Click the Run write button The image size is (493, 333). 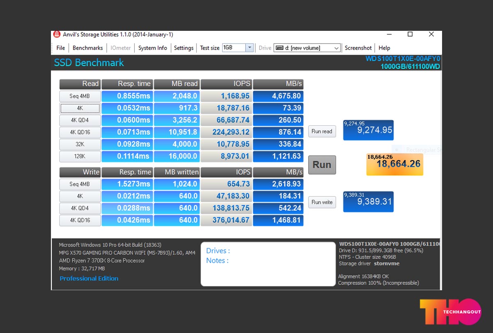tap(322, 202)
